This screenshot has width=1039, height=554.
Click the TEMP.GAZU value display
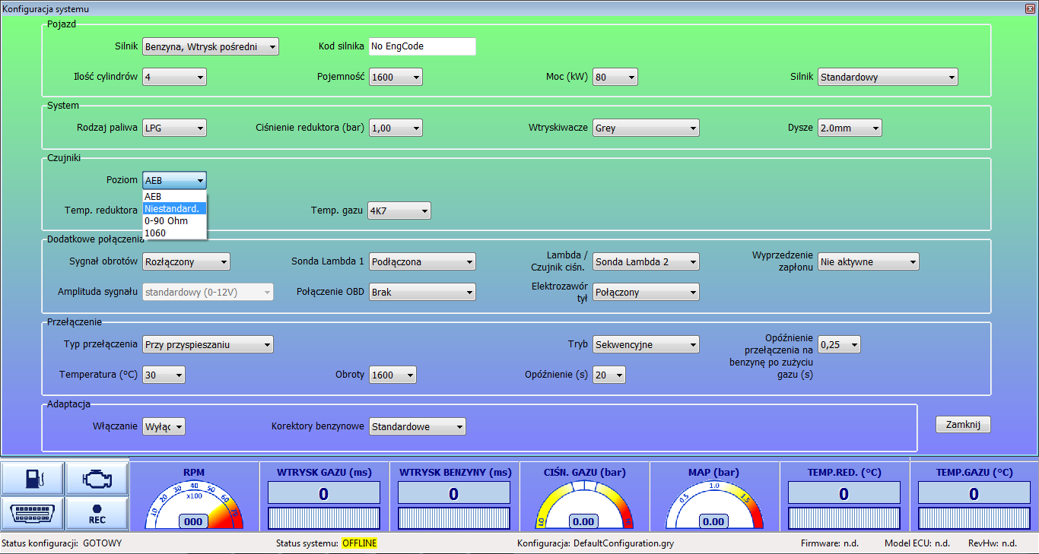[974, 494]
